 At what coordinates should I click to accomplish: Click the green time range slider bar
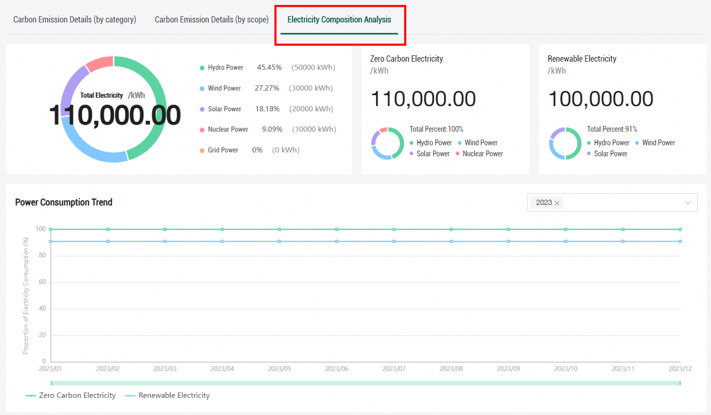(x=365, y=383)
